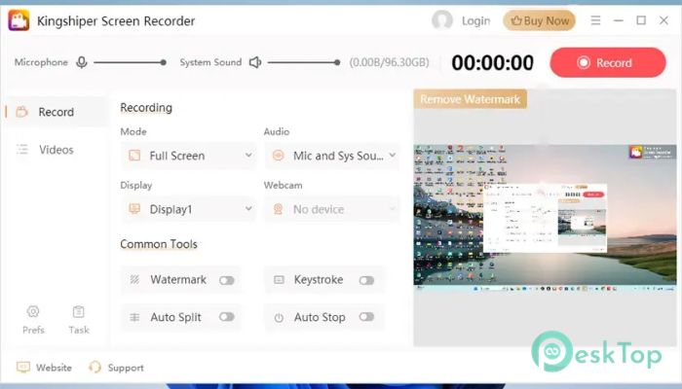Adjust the Microphone volume slider handle
The width and height of the screenshot is (682, 389).
[x=163, y=62]
